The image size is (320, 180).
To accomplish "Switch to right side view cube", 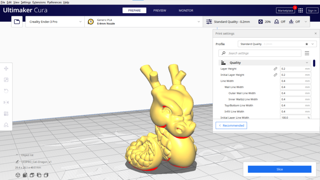I will (x=46, y=175).
